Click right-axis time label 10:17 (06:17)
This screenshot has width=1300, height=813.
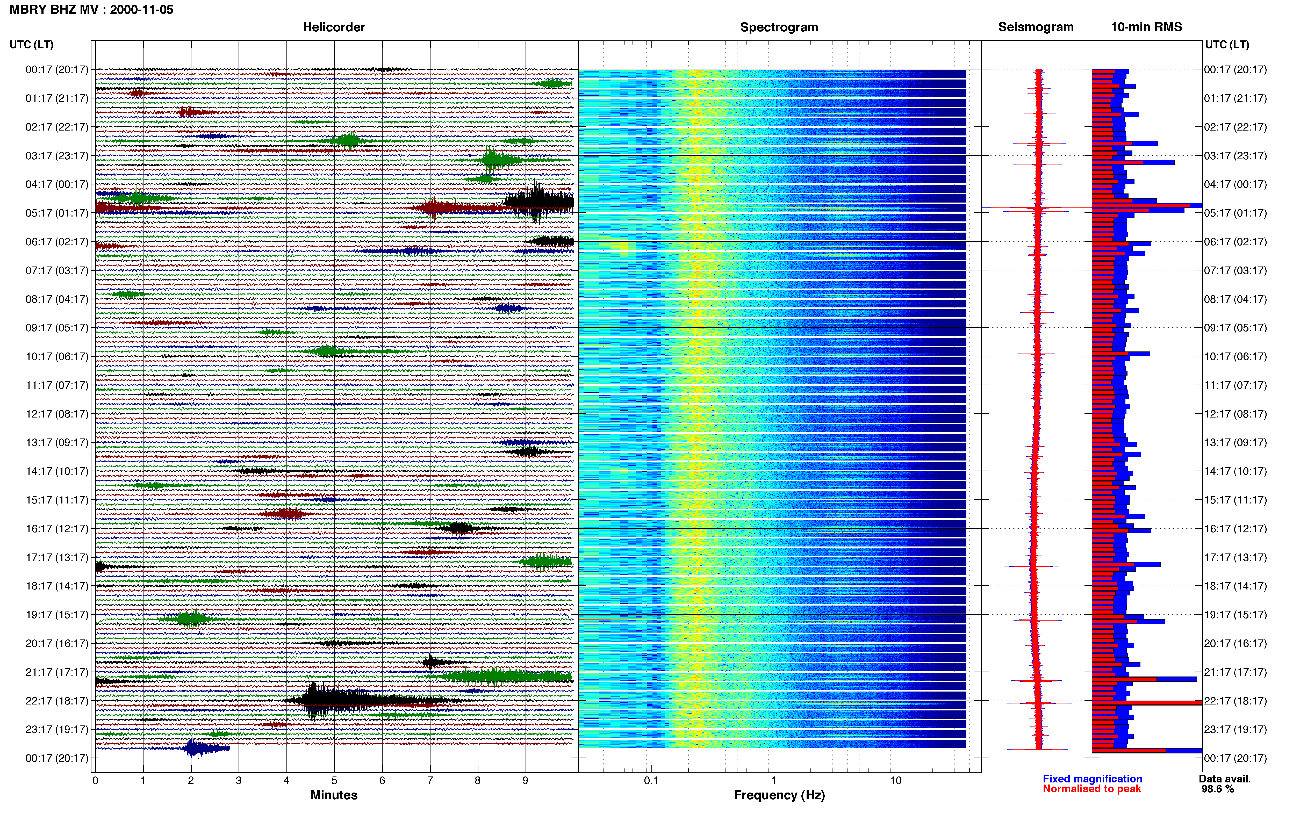[x=1236, y=356]
